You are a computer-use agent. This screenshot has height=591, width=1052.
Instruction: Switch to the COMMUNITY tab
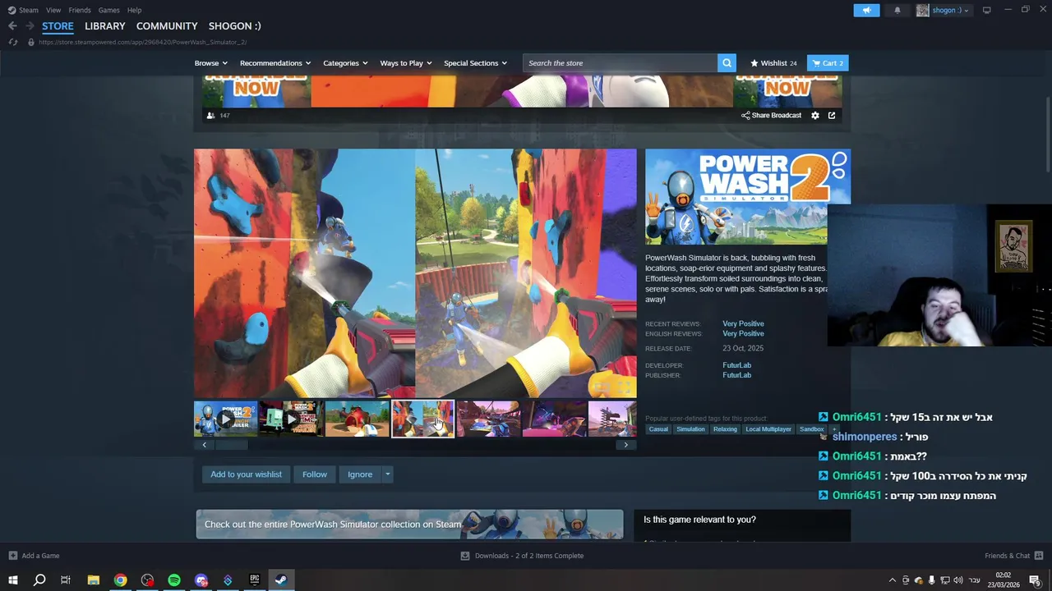[x=167, y=26]
